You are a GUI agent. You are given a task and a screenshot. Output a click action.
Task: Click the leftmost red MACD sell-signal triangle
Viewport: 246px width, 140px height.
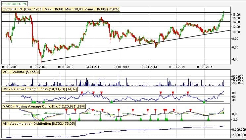tap(93, 110)
